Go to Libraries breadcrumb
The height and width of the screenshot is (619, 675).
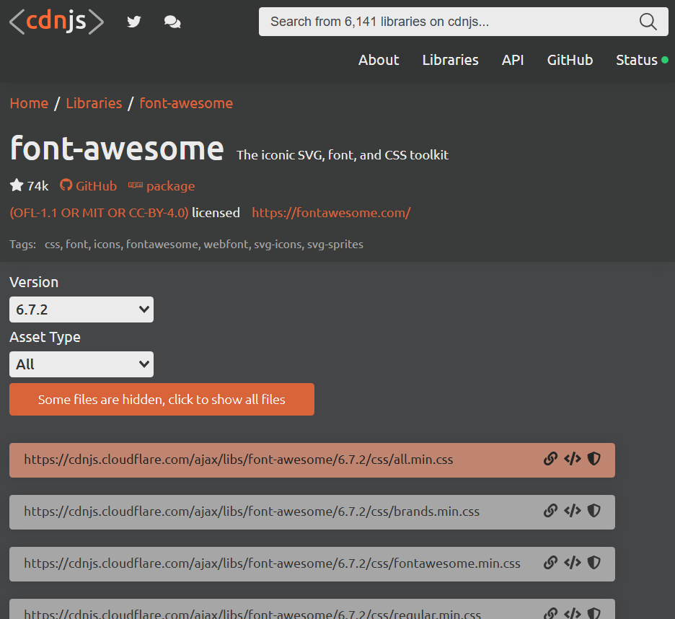tap(94, 103)
